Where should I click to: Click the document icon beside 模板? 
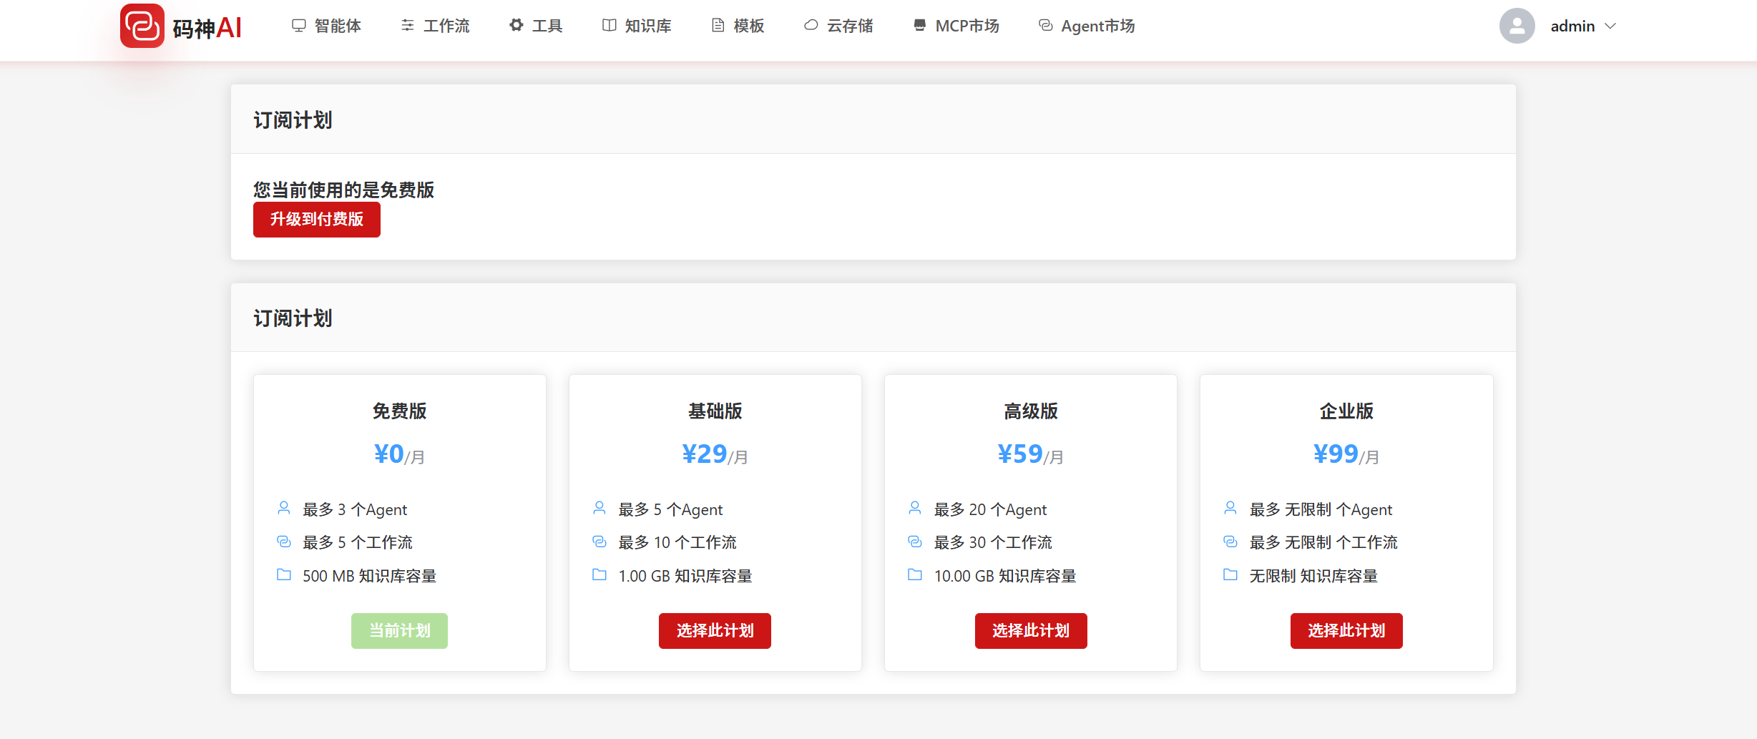pos(718,26)
